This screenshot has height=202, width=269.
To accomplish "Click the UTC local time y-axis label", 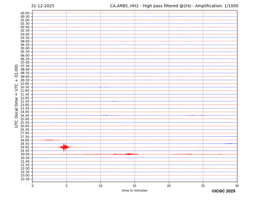I will click(x=17, y=96).
